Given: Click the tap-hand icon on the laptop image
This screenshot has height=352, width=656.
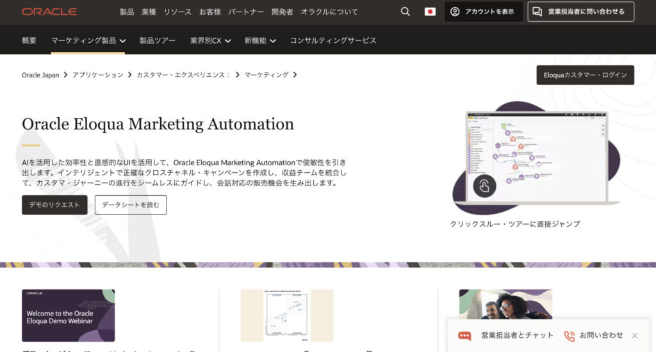Looking at the screenshot, I should [x=484, y=186].
